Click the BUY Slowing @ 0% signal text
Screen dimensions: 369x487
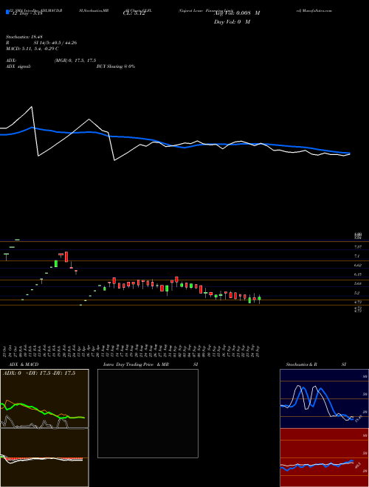(116, 66)
